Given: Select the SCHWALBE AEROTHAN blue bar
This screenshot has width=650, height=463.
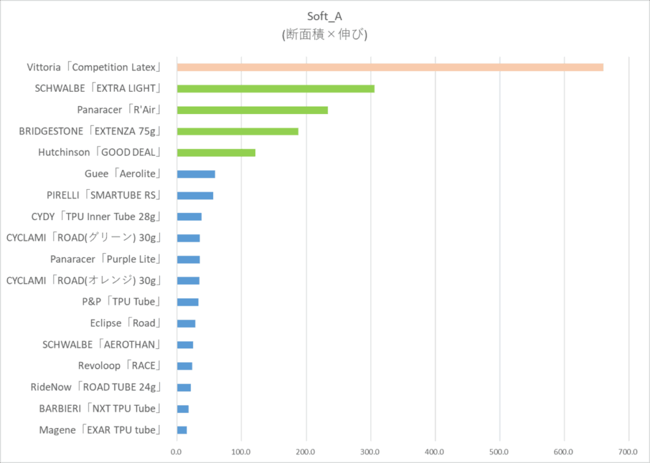Looking at the screenshot, I should pos(185,345).
